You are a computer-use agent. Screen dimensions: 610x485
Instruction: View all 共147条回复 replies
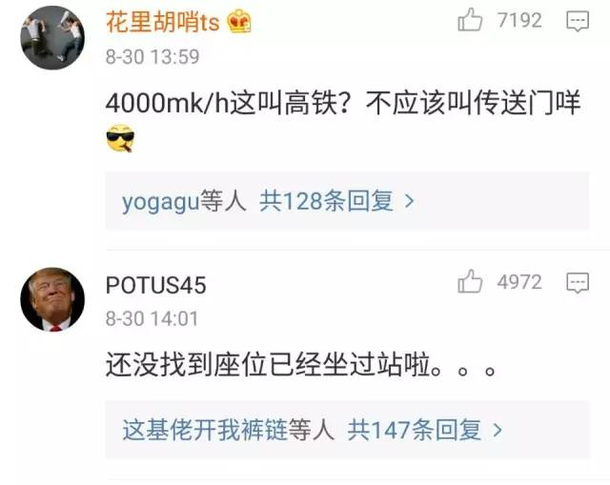tap(414, 430)
